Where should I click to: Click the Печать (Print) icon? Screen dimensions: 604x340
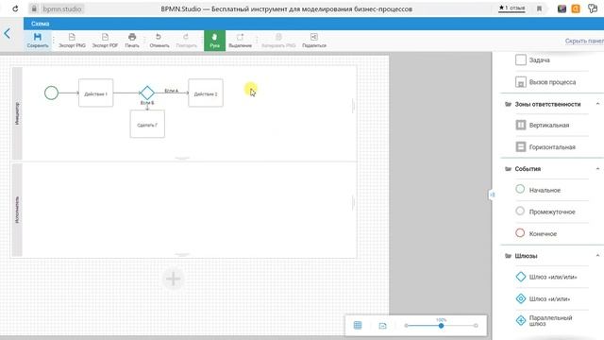pyautogui.click(x=132, y=41)
